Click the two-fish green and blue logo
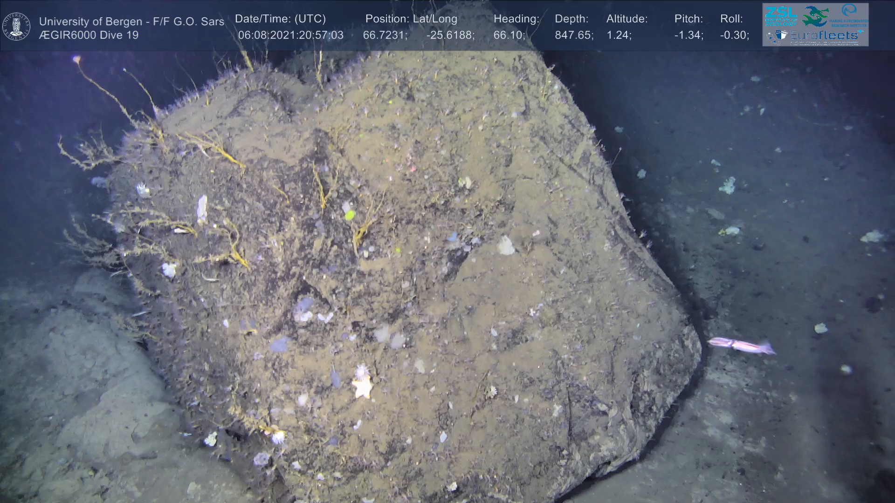 tap(816, 16)
